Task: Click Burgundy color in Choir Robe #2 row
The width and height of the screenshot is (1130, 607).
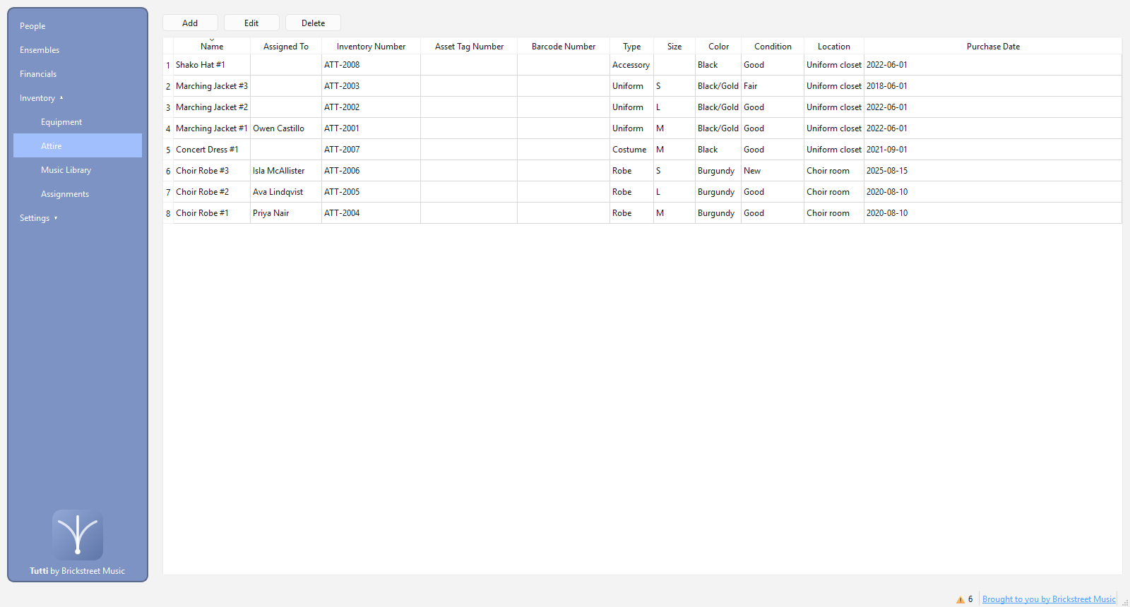Action: [x=719, y=192]
